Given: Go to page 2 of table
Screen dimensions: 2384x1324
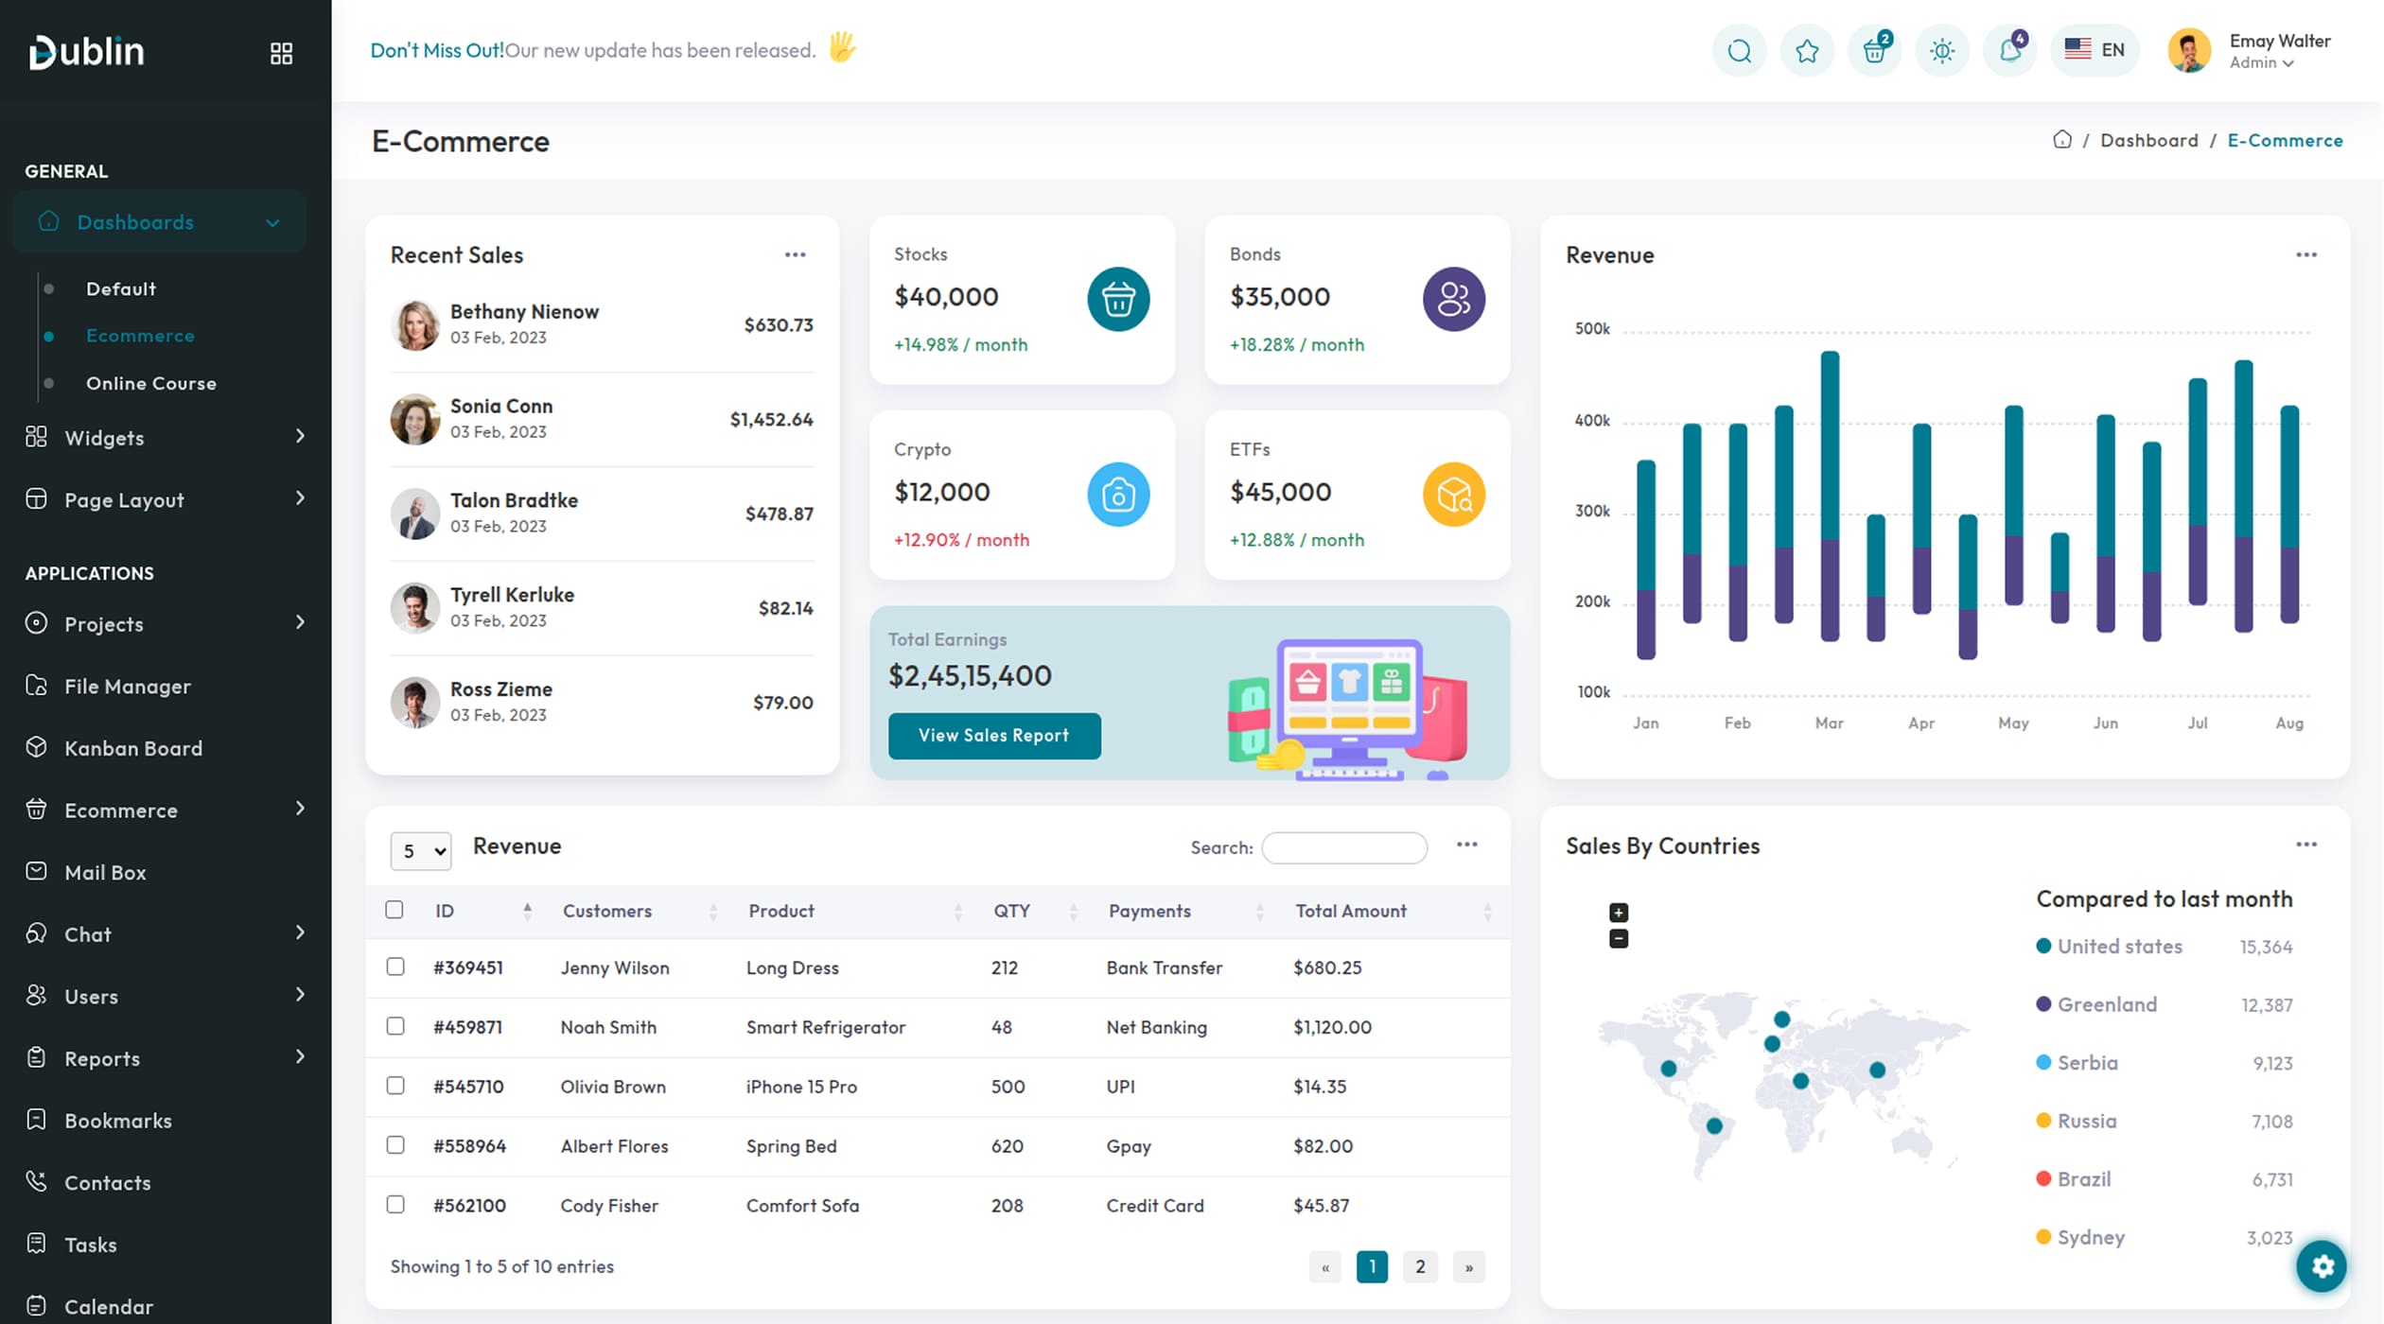Looking at the screenshot, I should pyautogui.click(x=1420, y=1267).
